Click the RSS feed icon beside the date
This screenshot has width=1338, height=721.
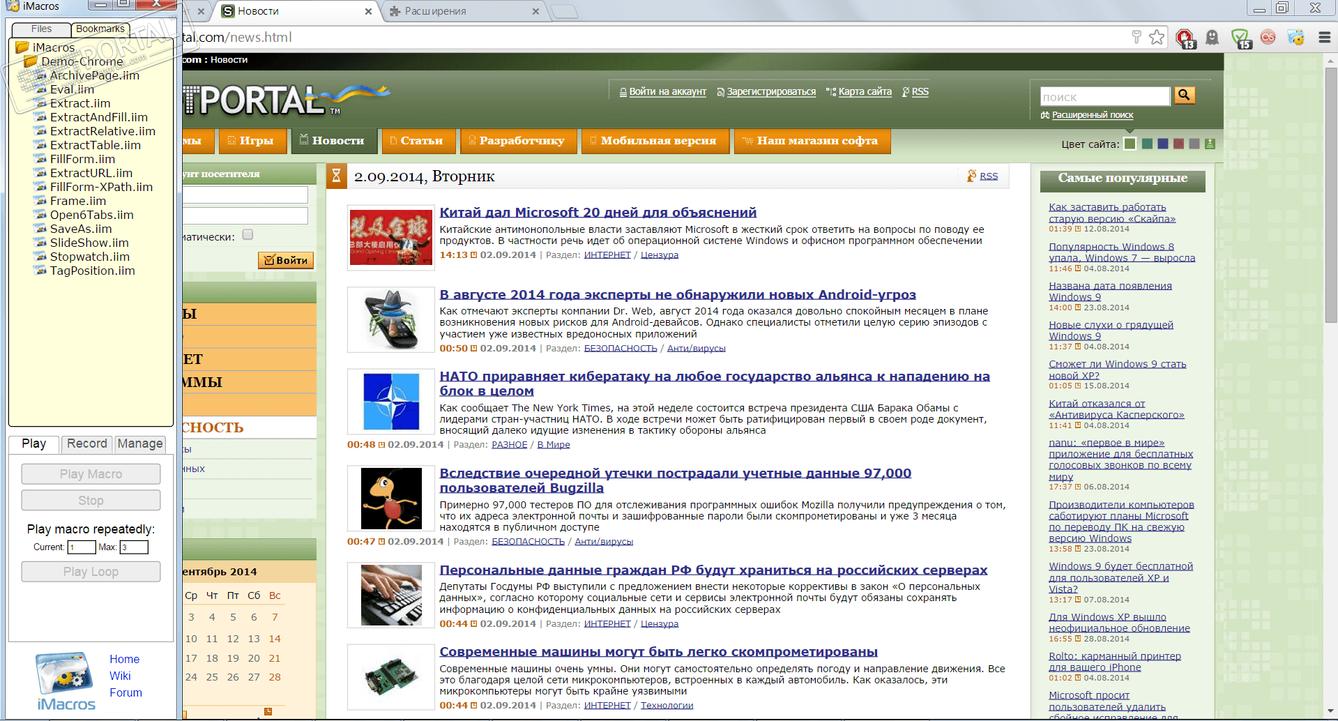pyautogui.click(x=971, y=176)
